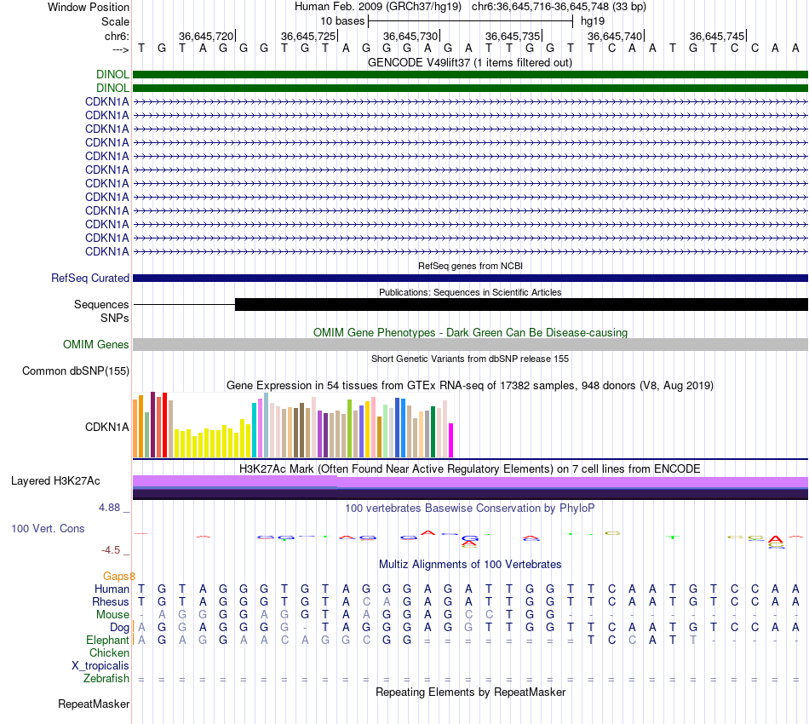Click the hg19 text beside the scale bar
The width and height of the screenshot is (809, 724).
tap(593, 21)
